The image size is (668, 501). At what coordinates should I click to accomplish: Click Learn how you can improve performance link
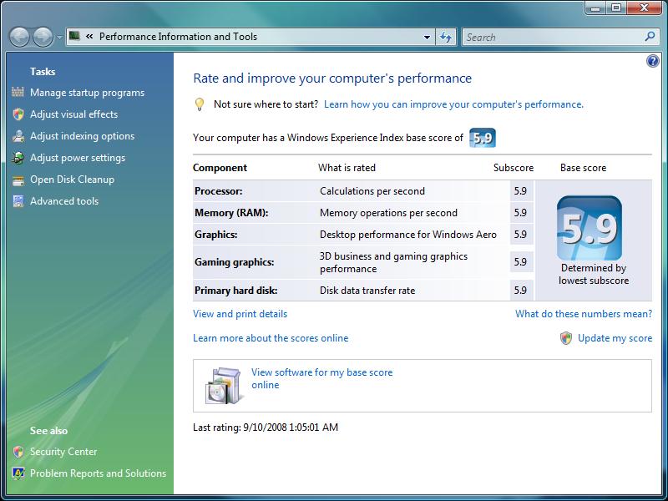pos(453,104)
